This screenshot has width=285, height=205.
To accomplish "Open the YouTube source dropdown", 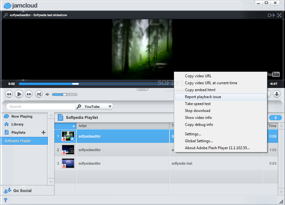I will pos(98,107).
